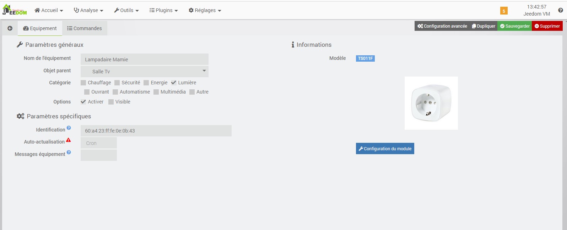Click the Options label
The height and width of the screenshot is (230, 567).
(x=62, y=102)
